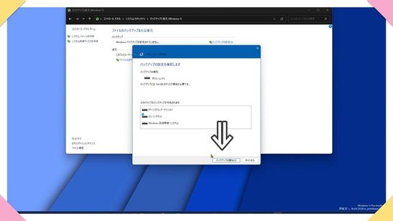Select Windows 回復環境 (システム) drive row

click(x=195, y=123)
